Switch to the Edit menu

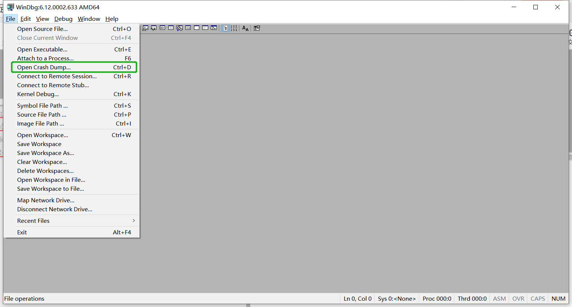click(25, 19)
